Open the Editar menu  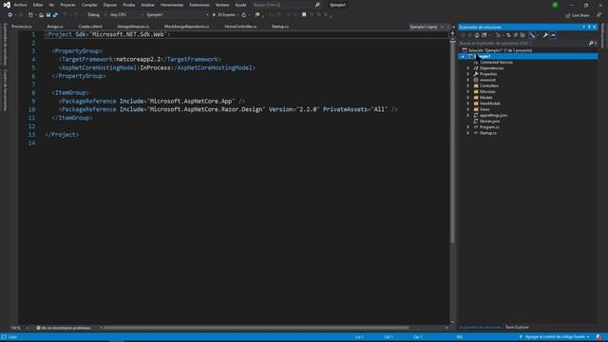[x=38, y=5]
